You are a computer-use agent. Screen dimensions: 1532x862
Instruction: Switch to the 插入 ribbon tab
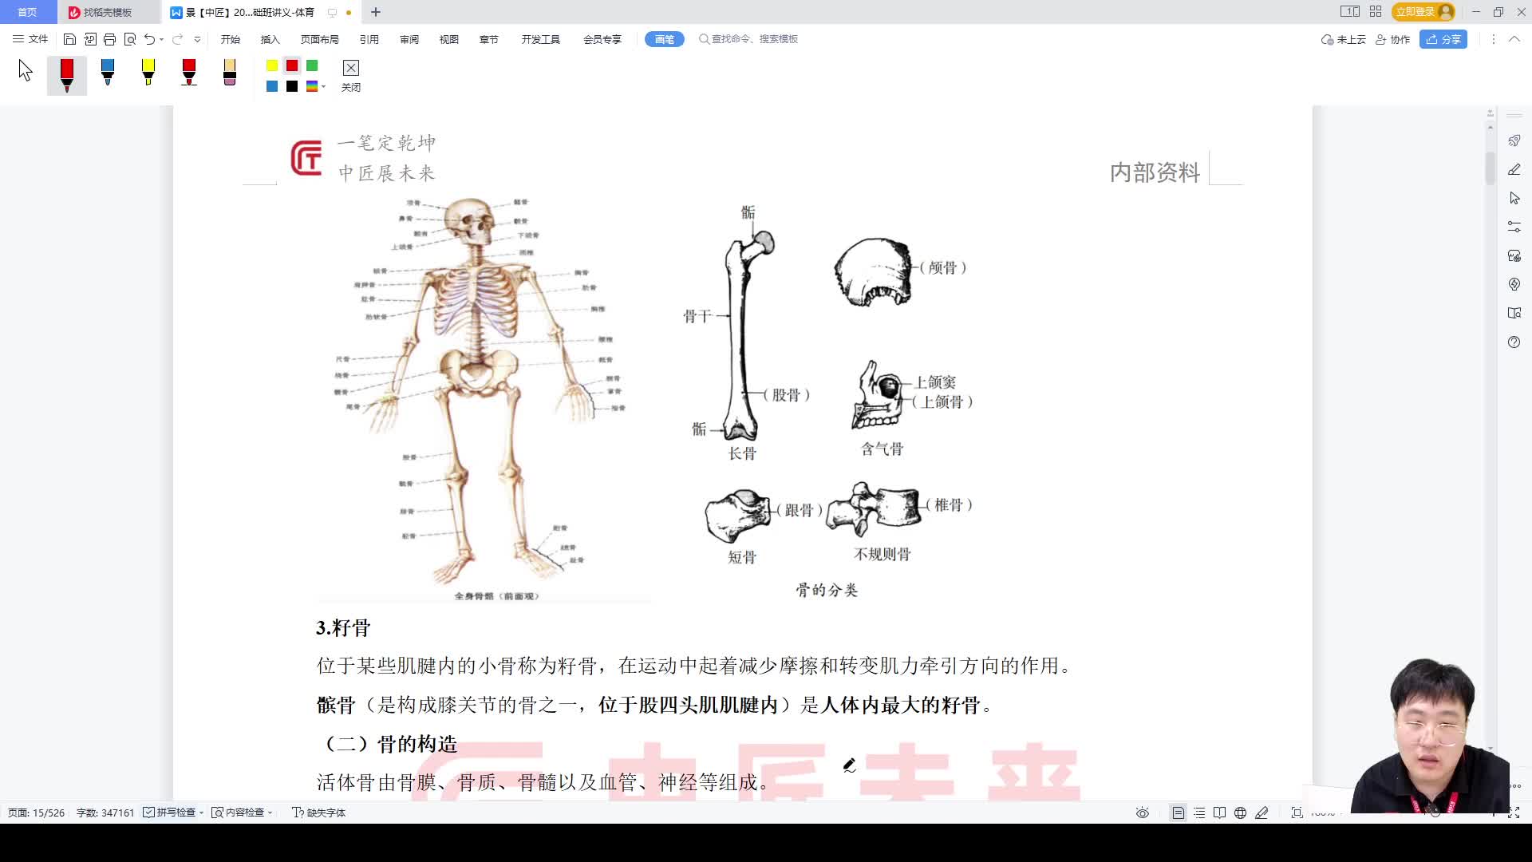click(269, 38)
